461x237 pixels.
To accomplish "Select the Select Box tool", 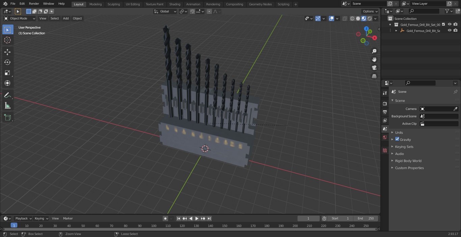I will (7, 30).
